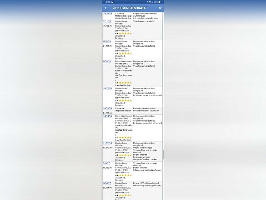Click 'Vehicle washed/detailed' in the 2/11/16 entry

pyautogui.click(x=144, y=21)
